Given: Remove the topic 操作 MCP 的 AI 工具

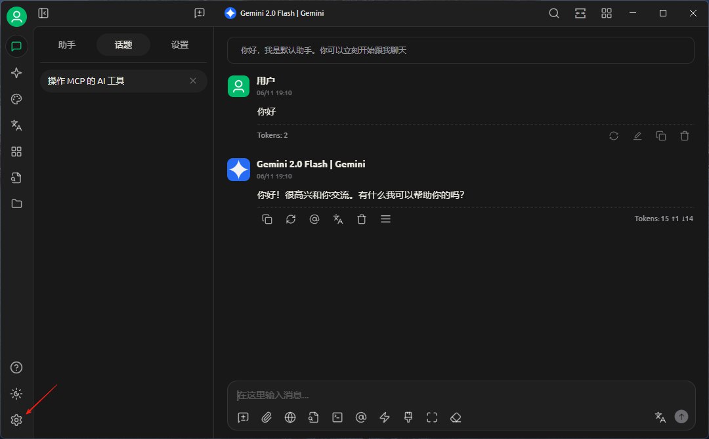Looking at the screenshot, I should pyautogui.click(x=193, y=81).
